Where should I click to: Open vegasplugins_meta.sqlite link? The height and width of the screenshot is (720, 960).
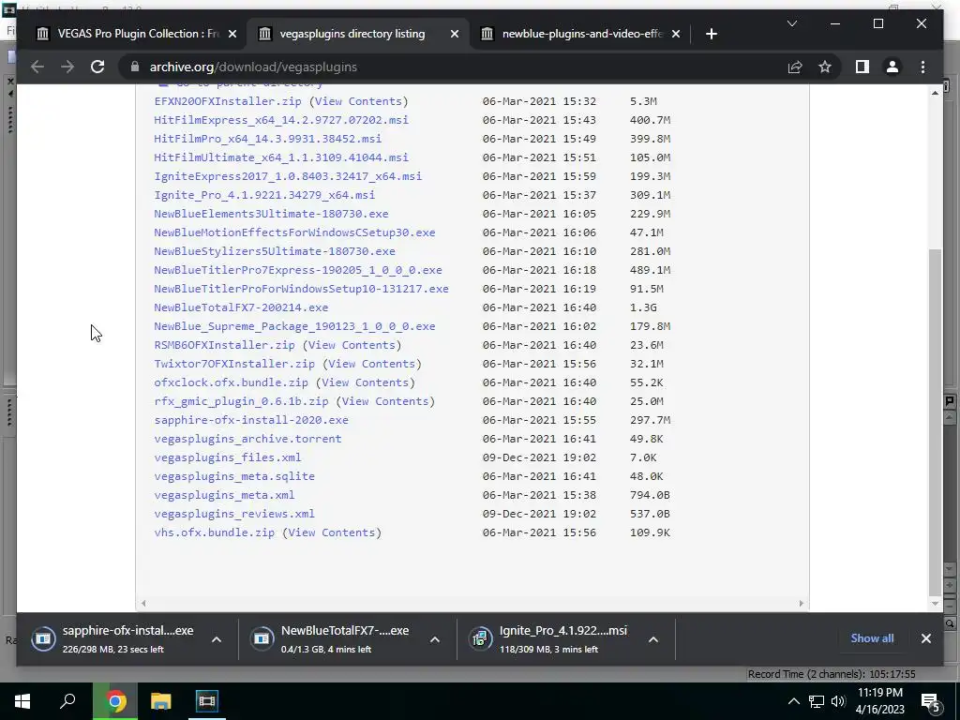click(234, 476)
